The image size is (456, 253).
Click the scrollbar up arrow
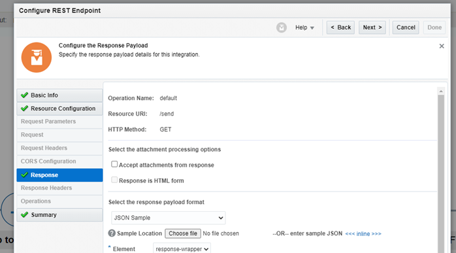(x=441, y=91)
